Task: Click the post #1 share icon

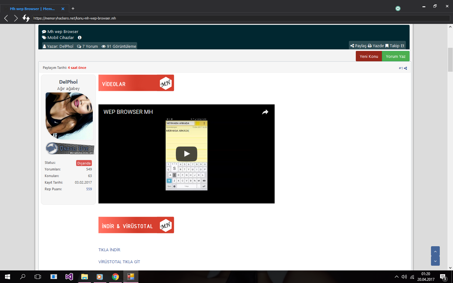Action: 405,68
